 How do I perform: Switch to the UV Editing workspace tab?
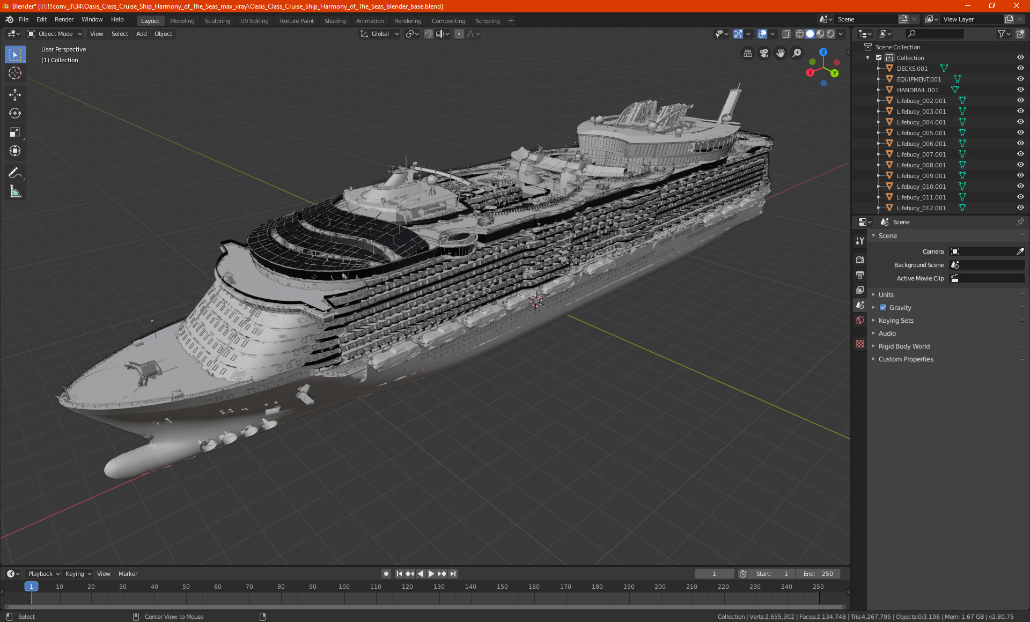(x=254, y=21)
